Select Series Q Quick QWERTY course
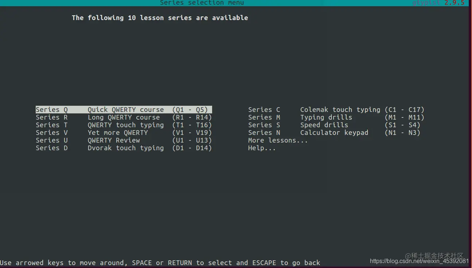The height and width of the screenshot is (268, 472). [x=124, y=110]
